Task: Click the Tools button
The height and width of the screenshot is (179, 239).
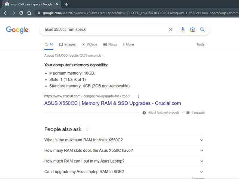Action: pos(200,44)
